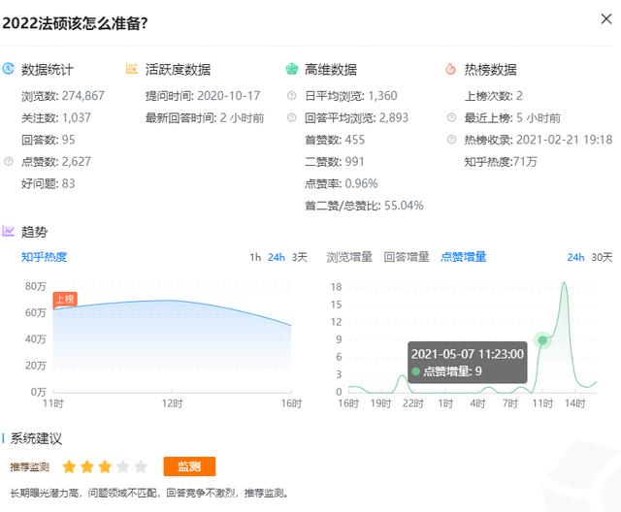The width and height of the screenshot is (621, 512).
Task: Click the 数据统计 clock icon
Action: coord(9,70)
